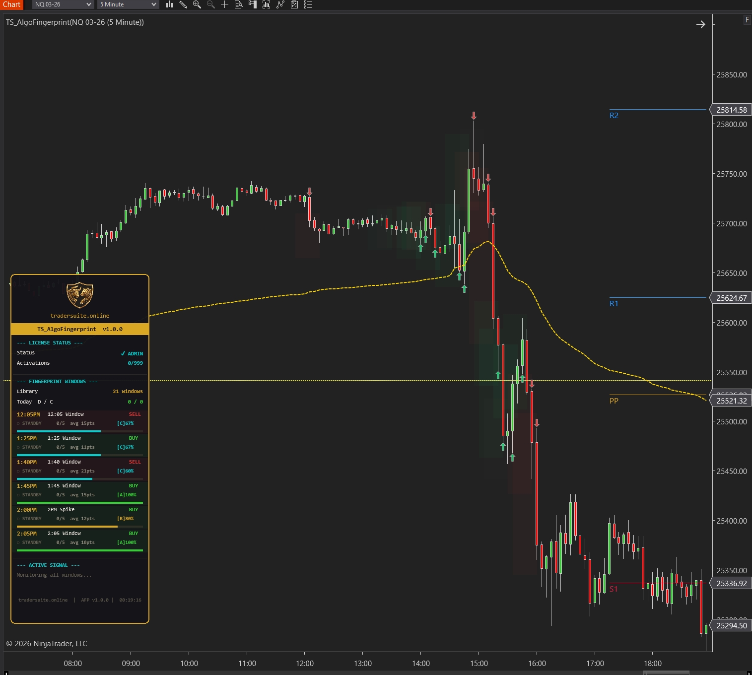The width and height of the screenshot is (752, 675).
Task: Click the F button in price axis corner
Action: point(747,20)
